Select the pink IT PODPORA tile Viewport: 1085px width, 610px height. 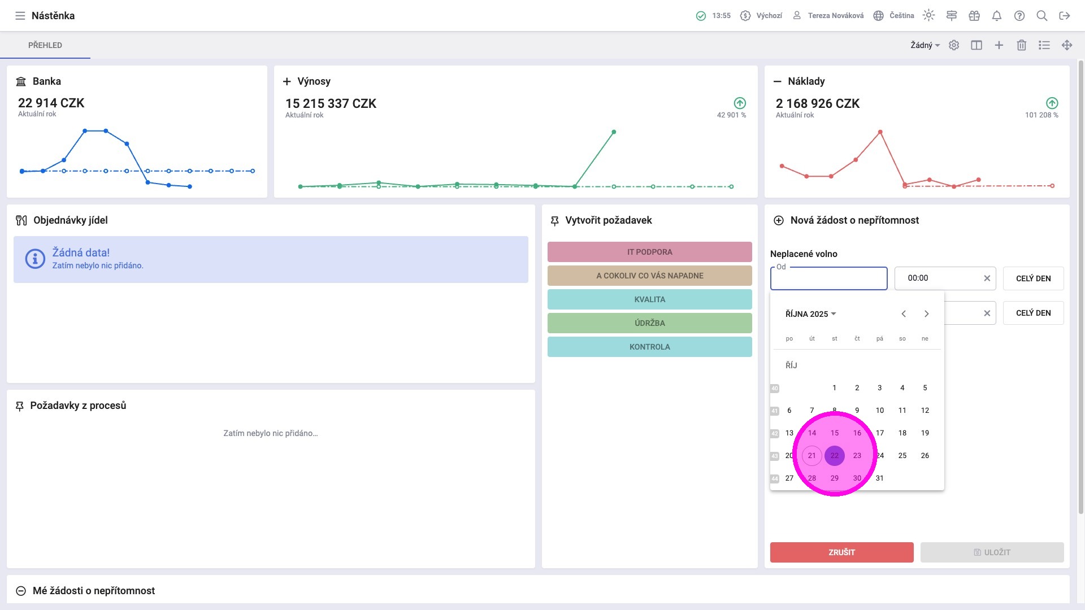(x=649, y=252)
